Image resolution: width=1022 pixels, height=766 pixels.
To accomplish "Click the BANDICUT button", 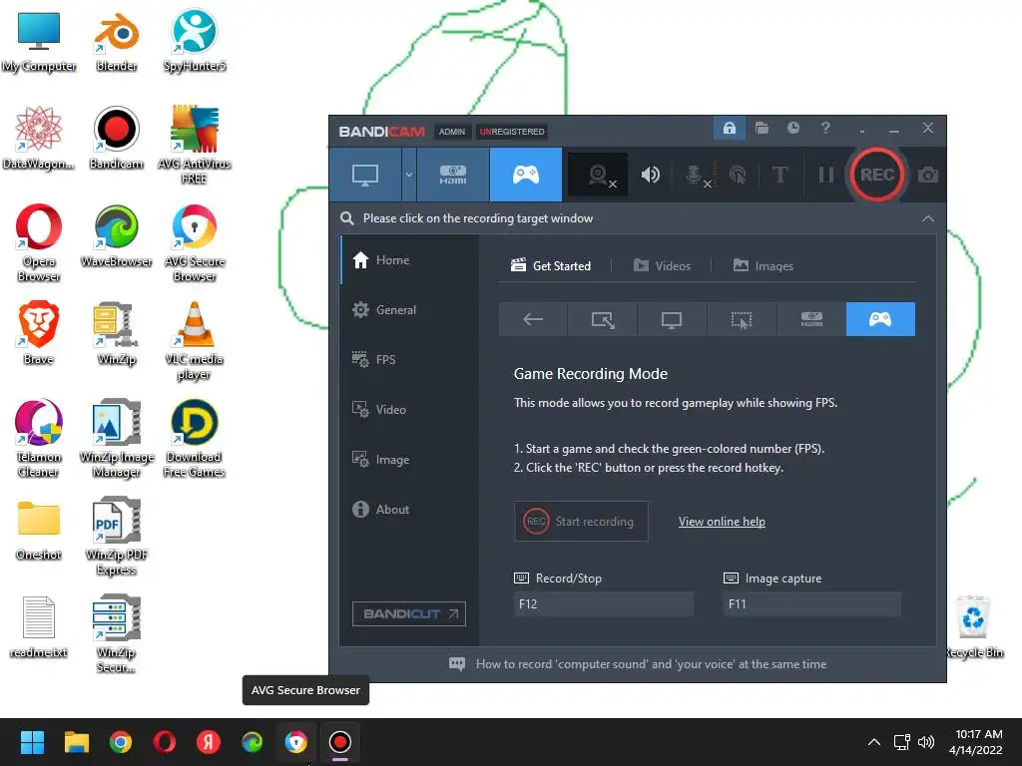I will tap(408, 613).
